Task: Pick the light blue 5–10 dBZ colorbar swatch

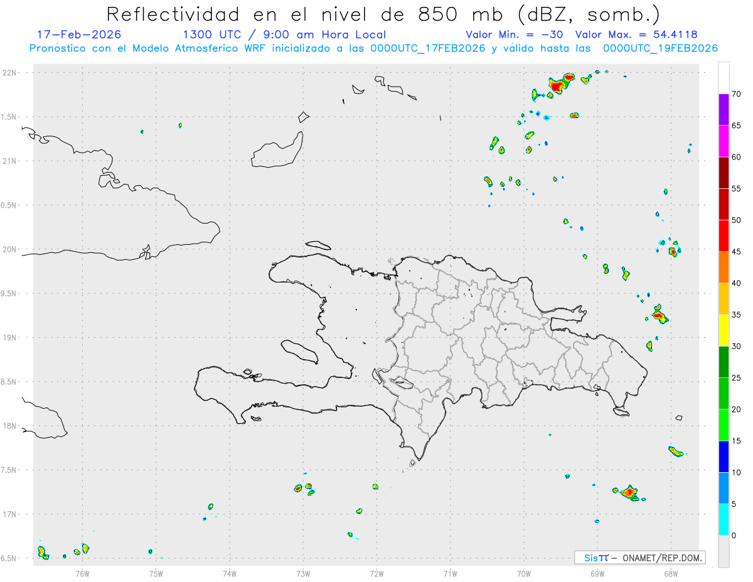Action: [724, 488]
